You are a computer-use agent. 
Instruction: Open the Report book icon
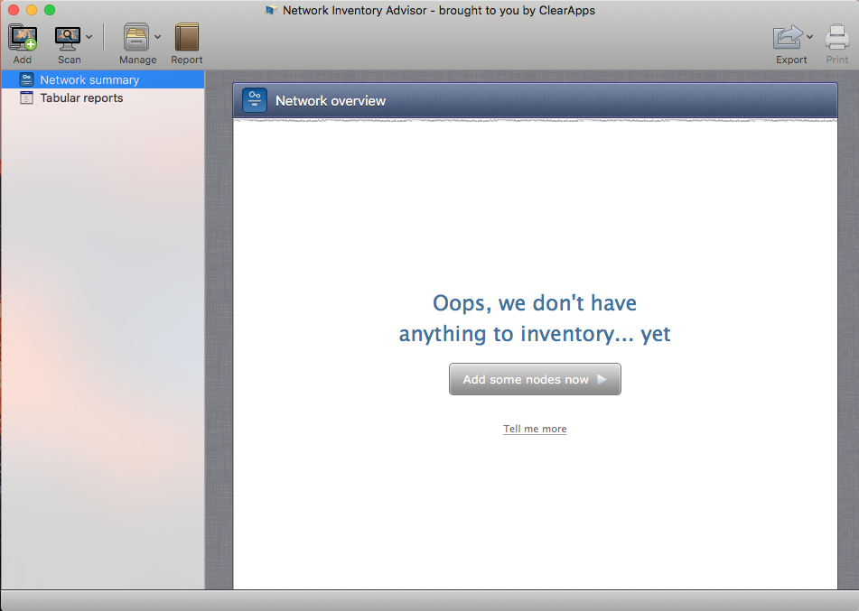coord(187,38)
